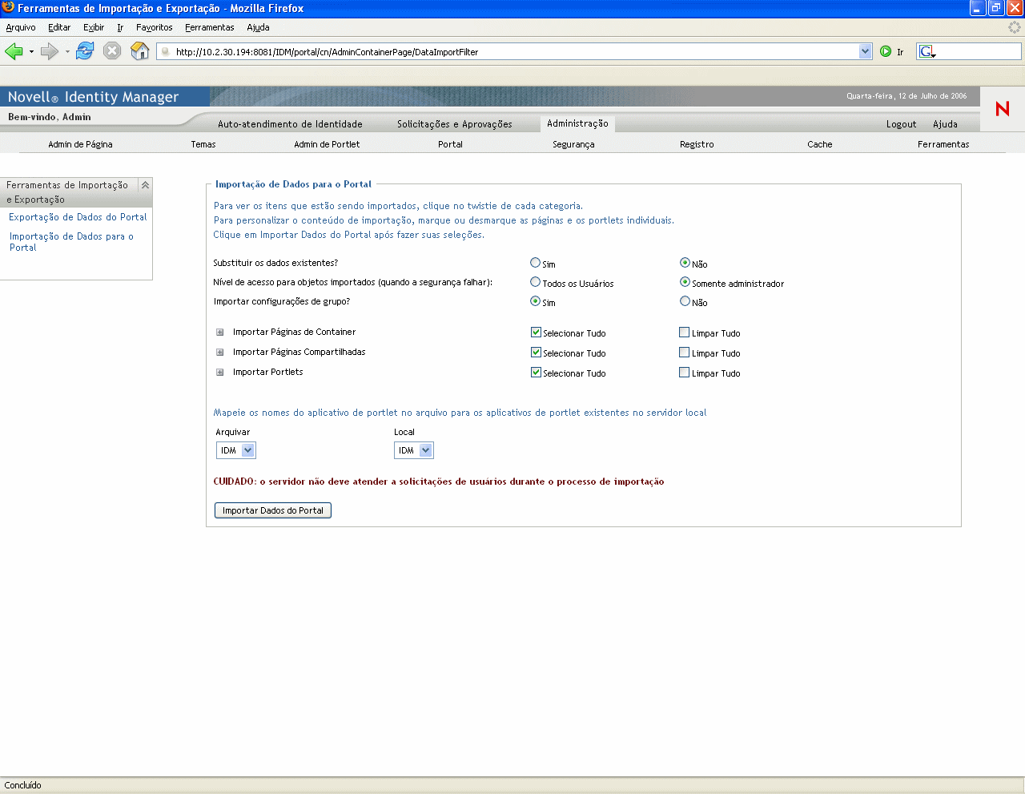Open the Ir menu in menu bar
This screenshot has height=794, width=1025.
120,27
